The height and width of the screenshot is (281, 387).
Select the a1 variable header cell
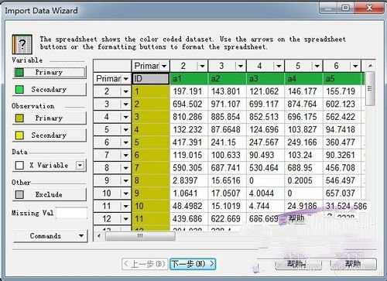[x=189, y=79]
